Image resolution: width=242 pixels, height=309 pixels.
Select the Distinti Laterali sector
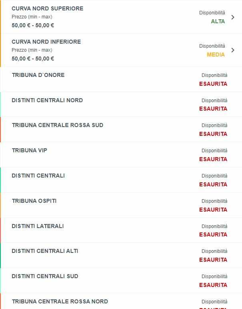pos(38,226)
